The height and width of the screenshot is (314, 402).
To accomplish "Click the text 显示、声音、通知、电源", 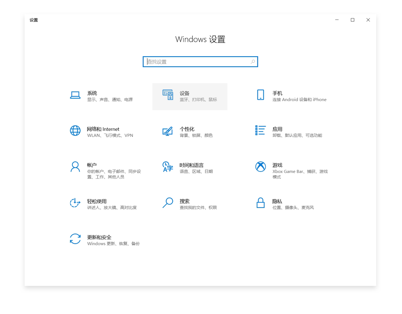I will 110,100.
